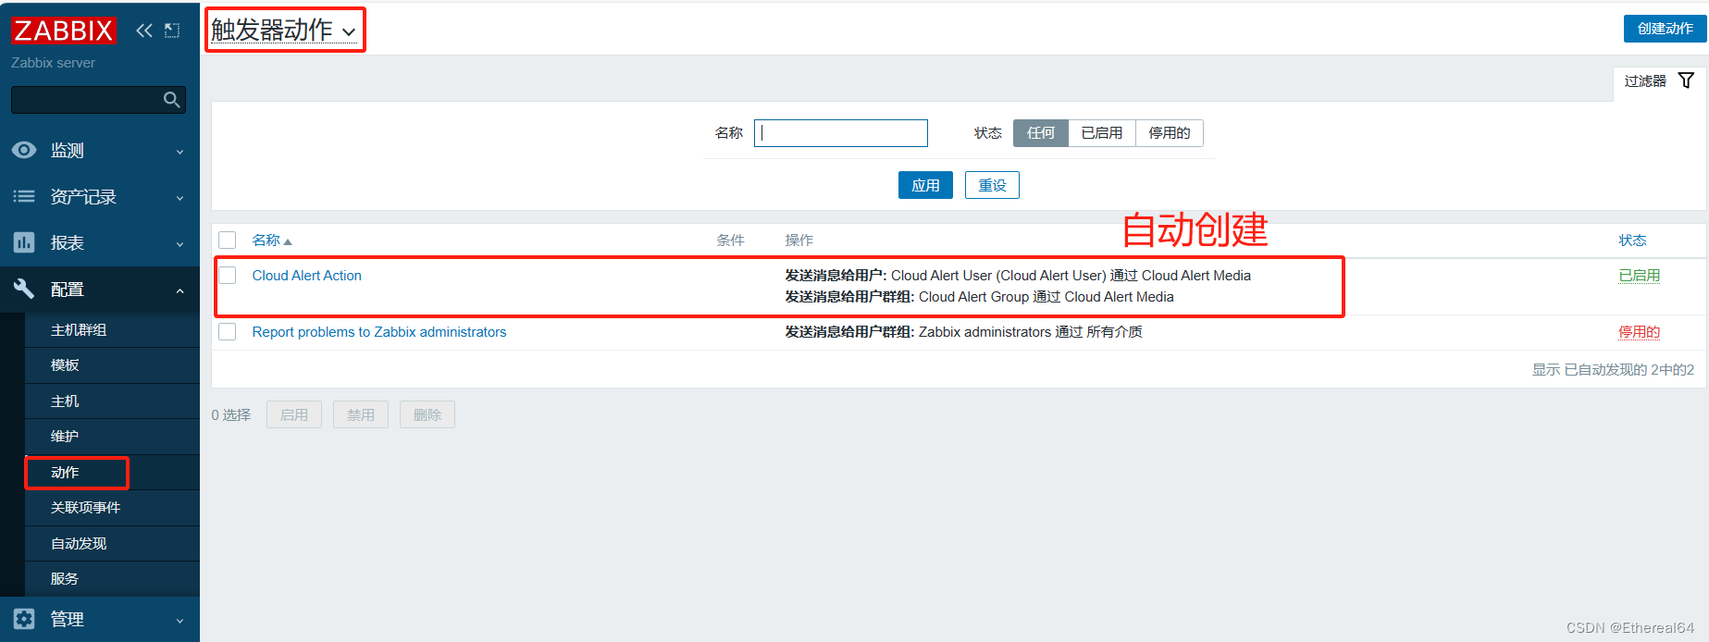Click the Cloud Alert Group operation text
Viewport: 1709px width, 642px height.
(979, 297)
